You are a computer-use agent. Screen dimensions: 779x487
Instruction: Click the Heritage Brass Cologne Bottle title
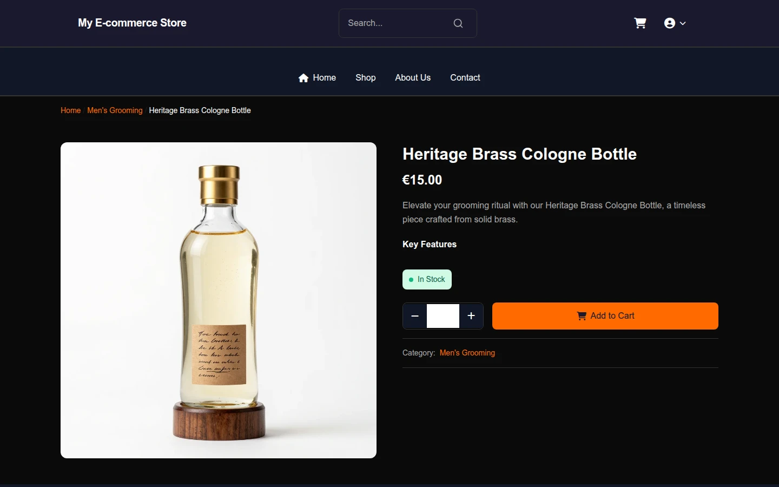(519, 154)
